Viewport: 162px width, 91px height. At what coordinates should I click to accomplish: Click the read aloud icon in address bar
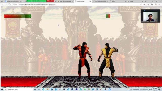(x=141, y=4)
